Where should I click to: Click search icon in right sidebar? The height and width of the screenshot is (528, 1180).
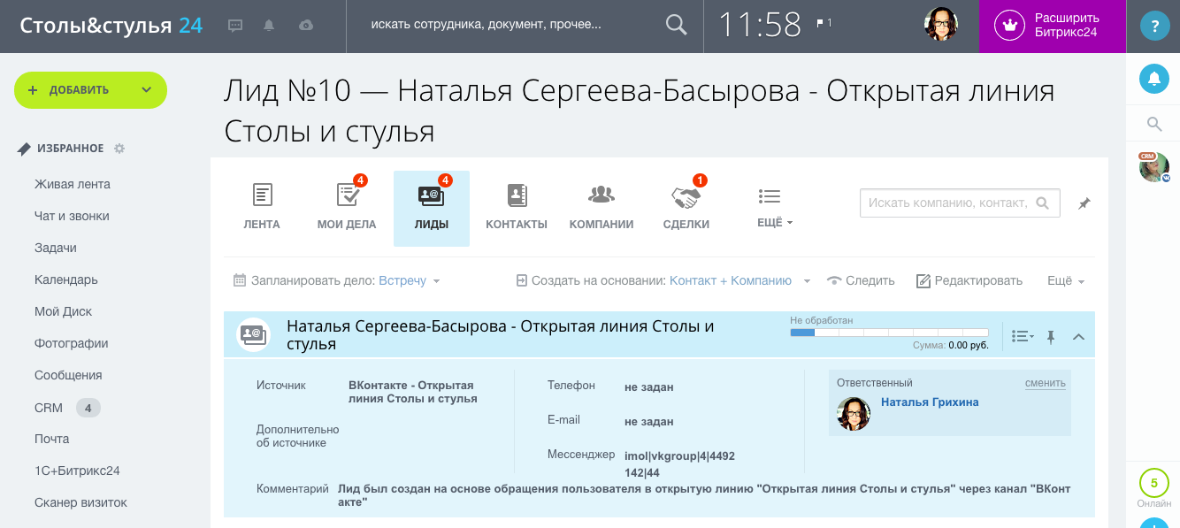point(1153,124)
